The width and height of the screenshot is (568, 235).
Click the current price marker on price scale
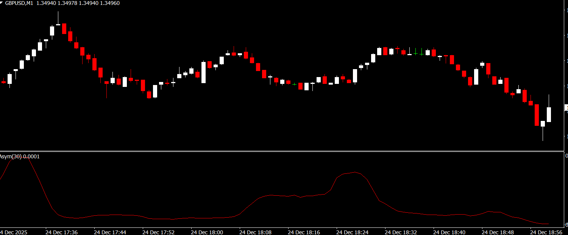coord(566,108)
